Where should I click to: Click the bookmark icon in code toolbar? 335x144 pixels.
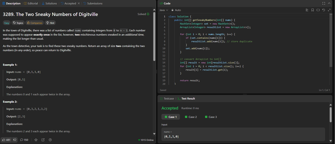click(x=313, y=10)
